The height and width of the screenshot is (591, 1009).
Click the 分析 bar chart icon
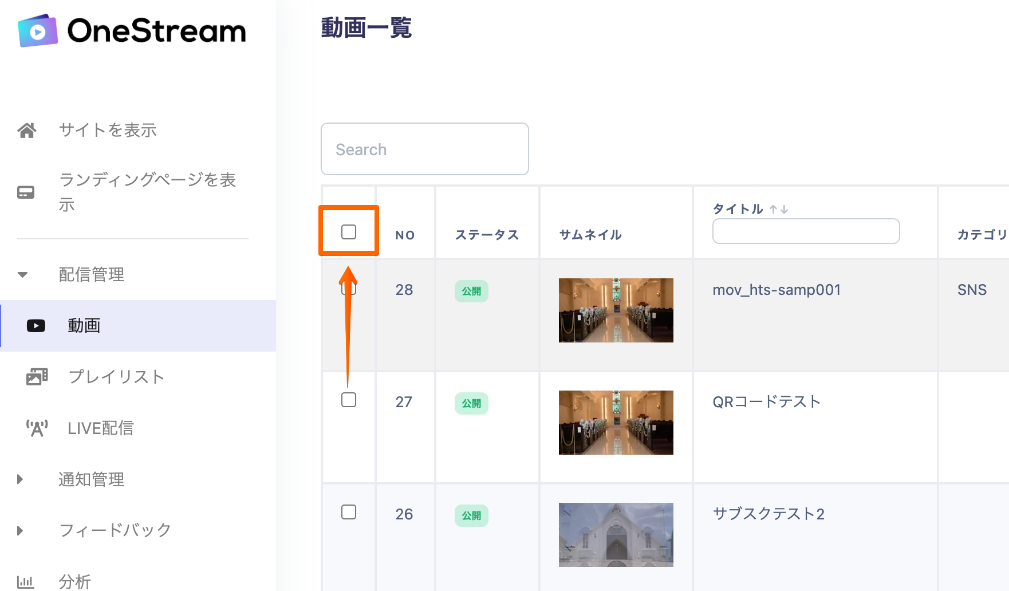point(26,582)
